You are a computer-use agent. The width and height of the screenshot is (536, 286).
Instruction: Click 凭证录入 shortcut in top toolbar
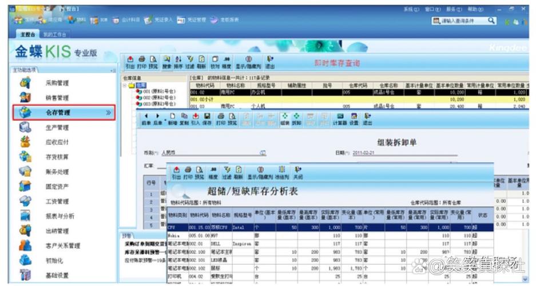click(158, 20)
